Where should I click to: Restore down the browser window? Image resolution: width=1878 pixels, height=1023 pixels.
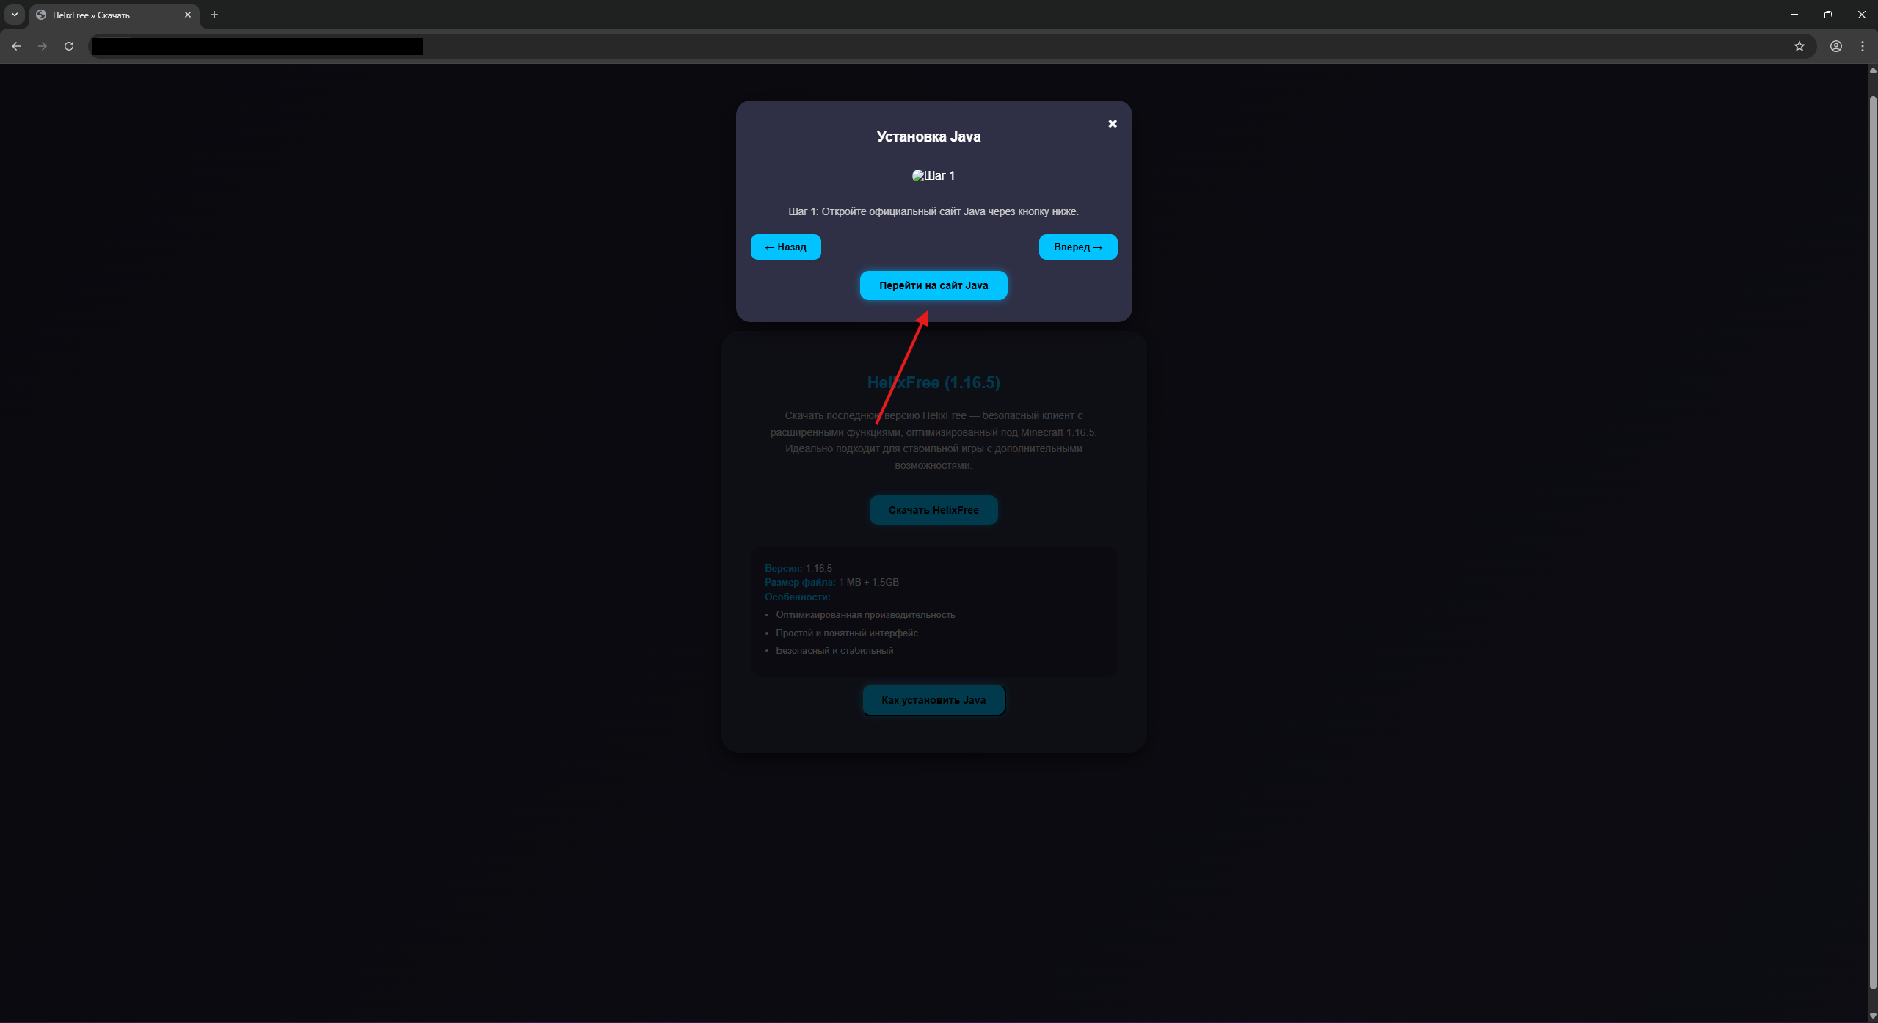click(x=1828, y=15)
